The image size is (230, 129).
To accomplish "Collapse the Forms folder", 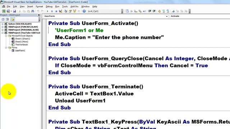I will coord(6,48).
